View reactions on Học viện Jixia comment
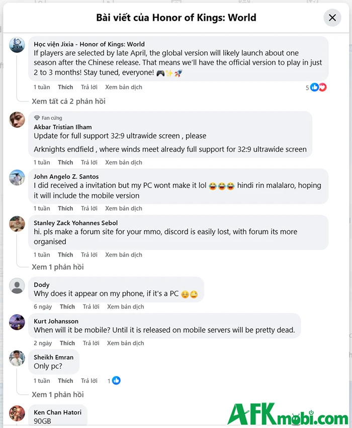Image resolution: width=352 pixels, height=428 pixels. tap(318, 87)
